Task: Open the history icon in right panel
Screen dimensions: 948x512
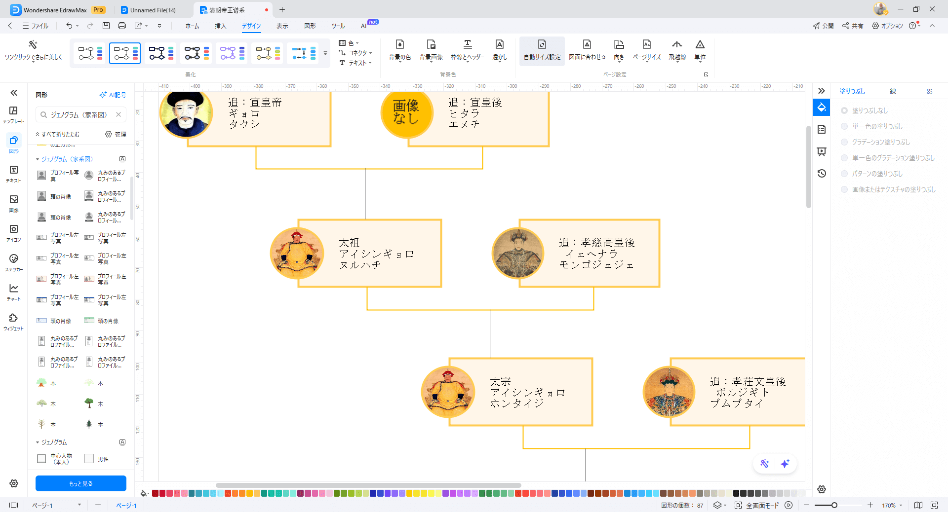Action: tap(822, 174)
